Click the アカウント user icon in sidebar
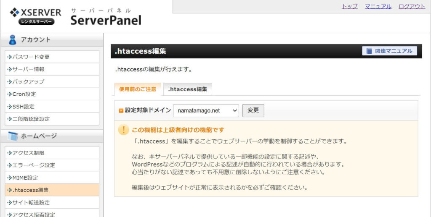This screenshot has height=217, width=431. (12, 40)
